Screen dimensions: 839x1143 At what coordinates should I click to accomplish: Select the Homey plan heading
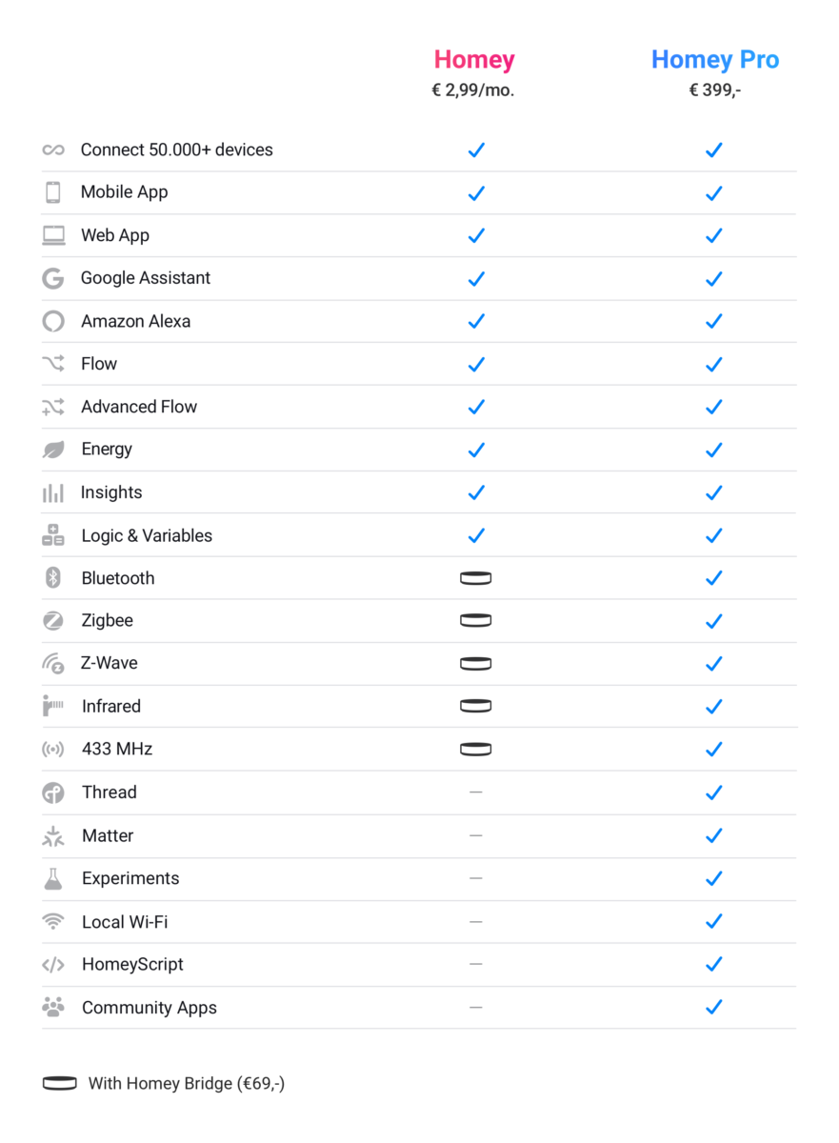pos(474,59)
